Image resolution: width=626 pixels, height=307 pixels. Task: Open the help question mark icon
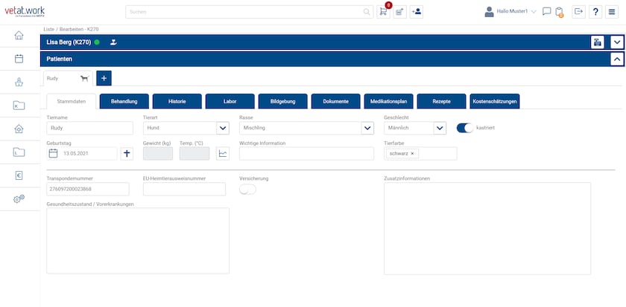[595, 12]
